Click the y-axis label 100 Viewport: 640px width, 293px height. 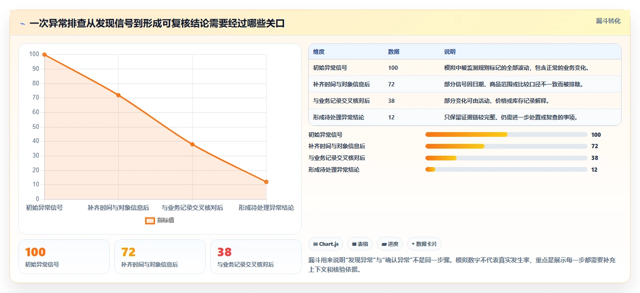34,54
